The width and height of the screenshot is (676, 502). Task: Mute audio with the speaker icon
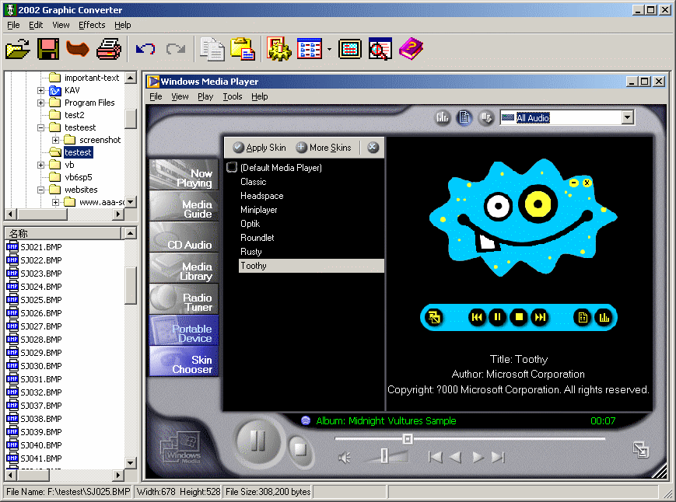point(344,457)
